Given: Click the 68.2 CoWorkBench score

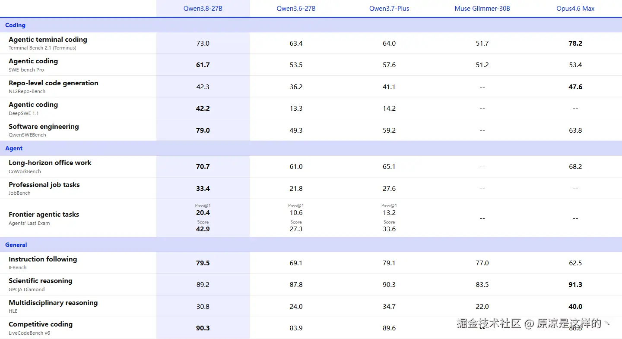Looking at the screenshot, I should (575, 167).
